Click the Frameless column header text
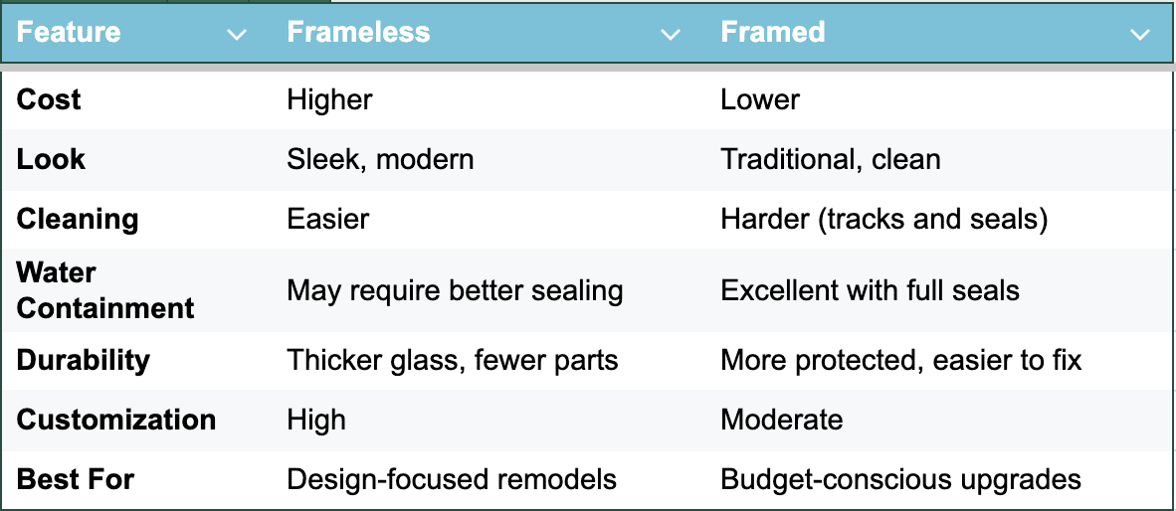Viewport: 1176px width, 511px height. [358, 33]
